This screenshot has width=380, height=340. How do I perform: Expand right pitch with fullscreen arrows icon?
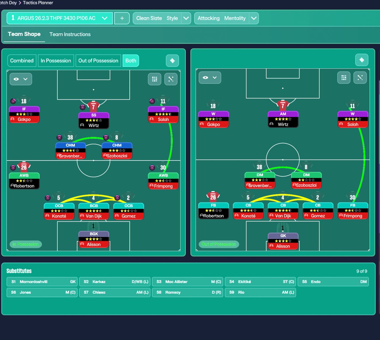[x=360, y=78]
